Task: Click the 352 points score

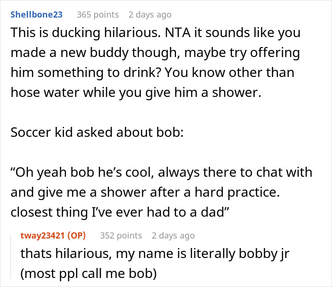Action: (121, 236)
